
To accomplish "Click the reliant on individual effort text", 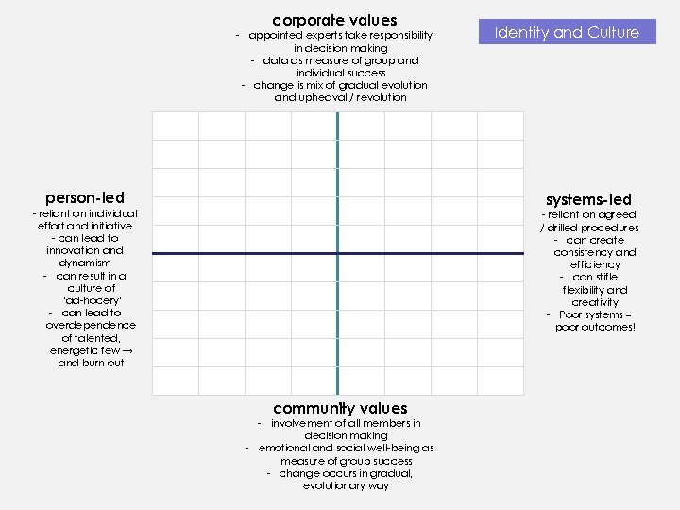I will [x=85, y=220].
